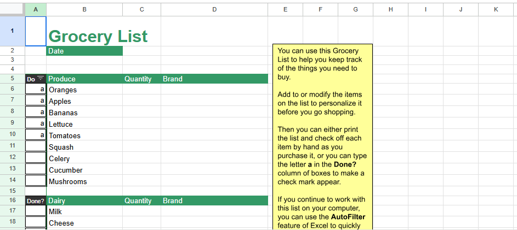Select the Done box next to Mushrooms
The height and width of the screenshot is (230, 517).
[36, 181]
